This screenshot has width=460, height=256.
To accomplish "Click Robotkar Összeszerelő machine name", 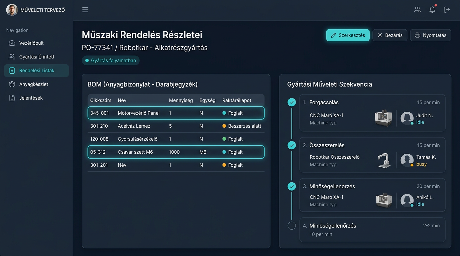I will [335, 157].
